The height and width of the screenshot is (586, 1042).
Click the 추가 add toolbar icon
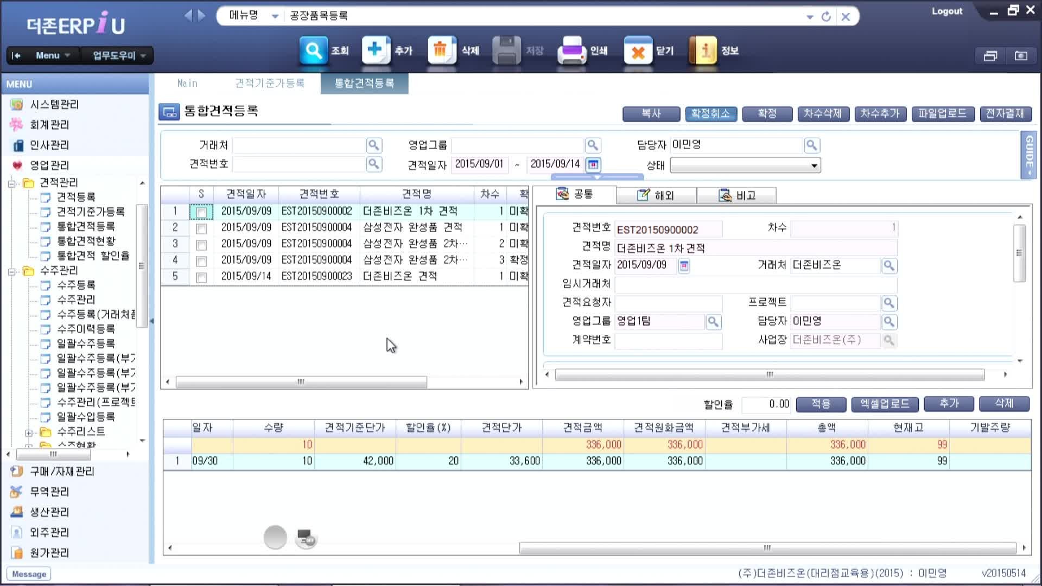[376, 51]
